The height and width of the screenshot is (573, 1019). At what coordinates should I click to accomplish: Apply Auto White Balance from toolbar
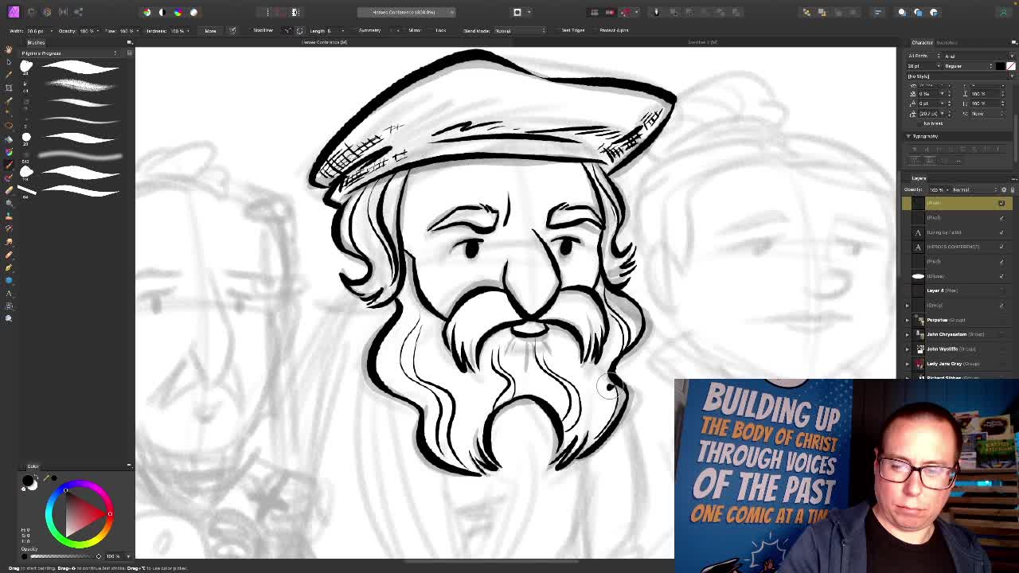(x=193, y=12)
